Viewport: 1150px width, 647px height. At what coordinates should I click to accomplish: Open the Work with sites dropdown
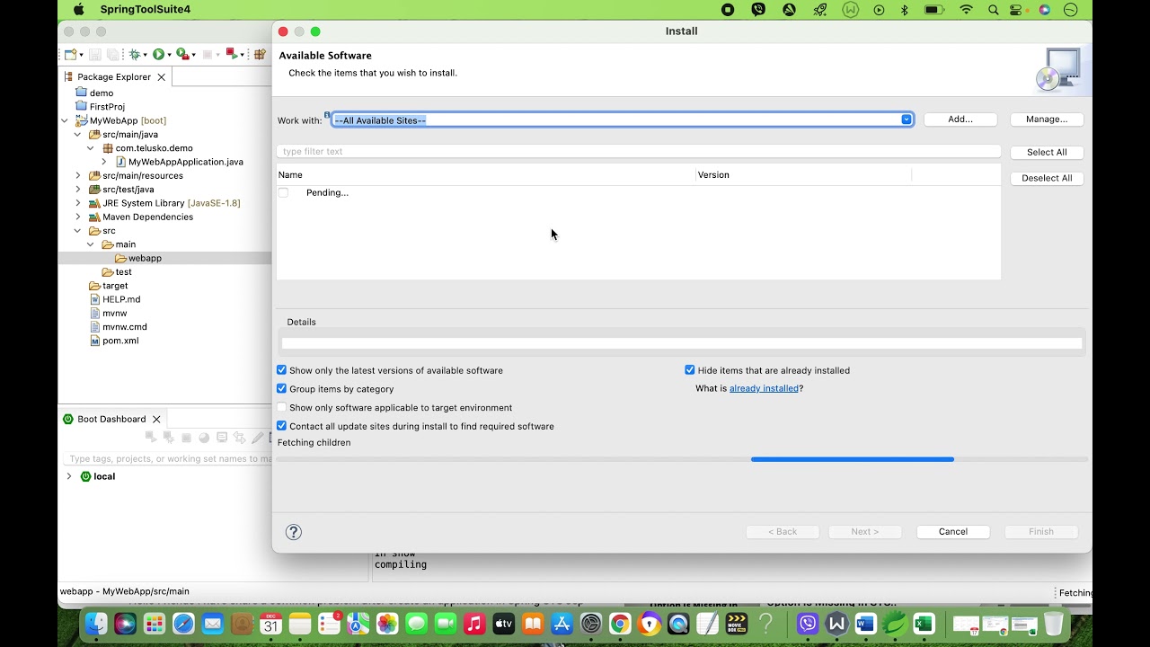(x=907, y=120)
